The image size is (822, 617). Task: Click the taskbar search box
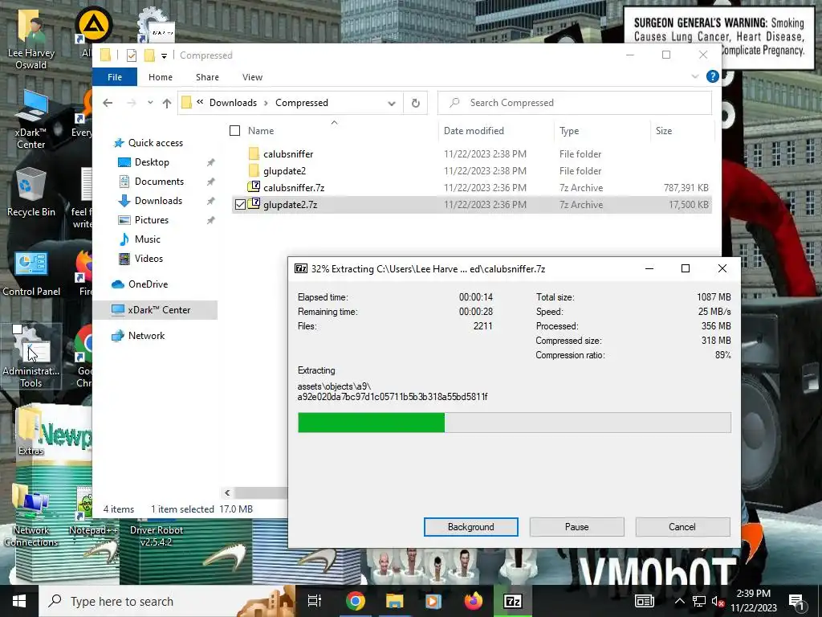click(x=167, y=601)
